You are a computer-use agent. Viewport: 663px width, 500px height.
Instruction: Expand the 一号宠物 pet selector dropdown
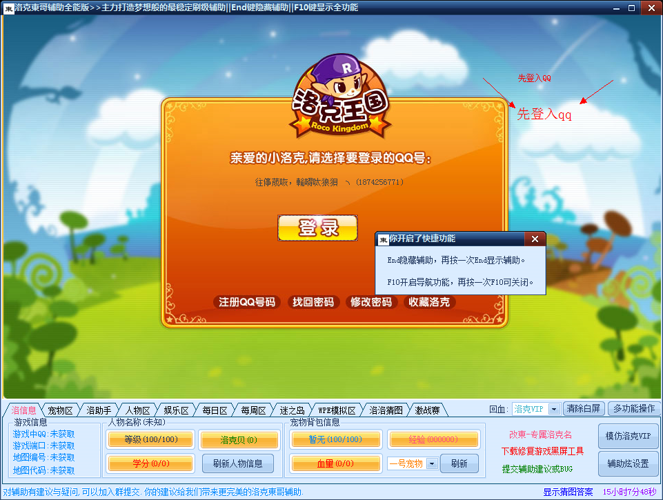point(432,463)
